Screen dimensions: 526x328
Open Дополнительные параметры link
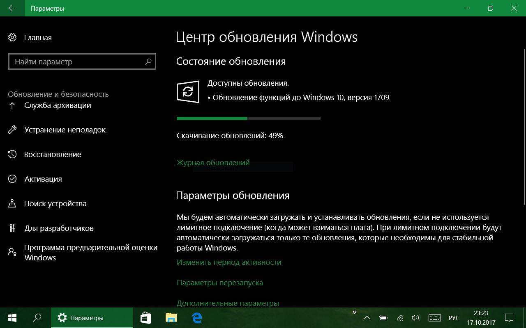tap(228, 303)
